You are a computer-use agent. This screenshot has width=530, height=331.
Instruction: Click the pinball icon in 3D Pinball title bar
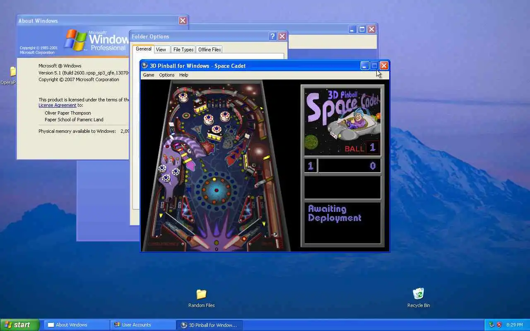pyautogui.click(x=145, y=65)
